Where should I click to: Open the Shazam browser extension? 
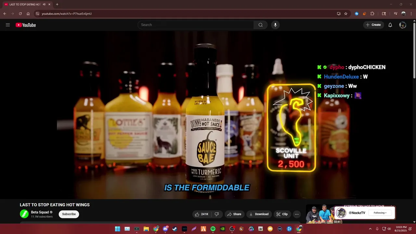click(x=357, y=14)
